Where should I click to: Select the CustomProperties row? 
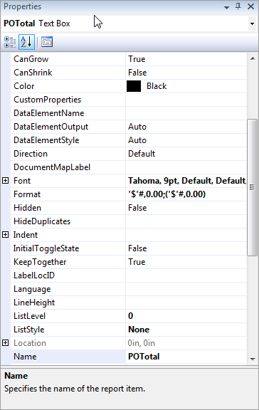coord(128,100)
